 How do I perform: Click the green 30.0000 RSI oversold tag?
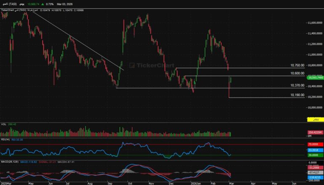pyautogui.click(x=314, y=155)
